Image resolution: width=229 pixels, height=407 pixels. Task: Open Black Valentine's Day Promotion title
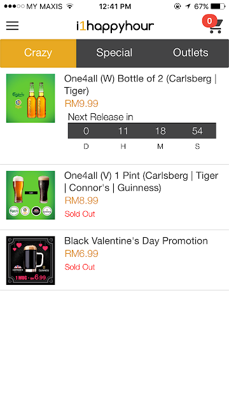coord(136,241)
